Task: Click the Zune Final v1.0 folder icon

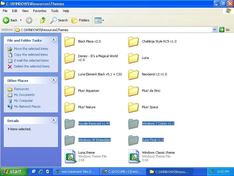Action: [x=134, y=141]
